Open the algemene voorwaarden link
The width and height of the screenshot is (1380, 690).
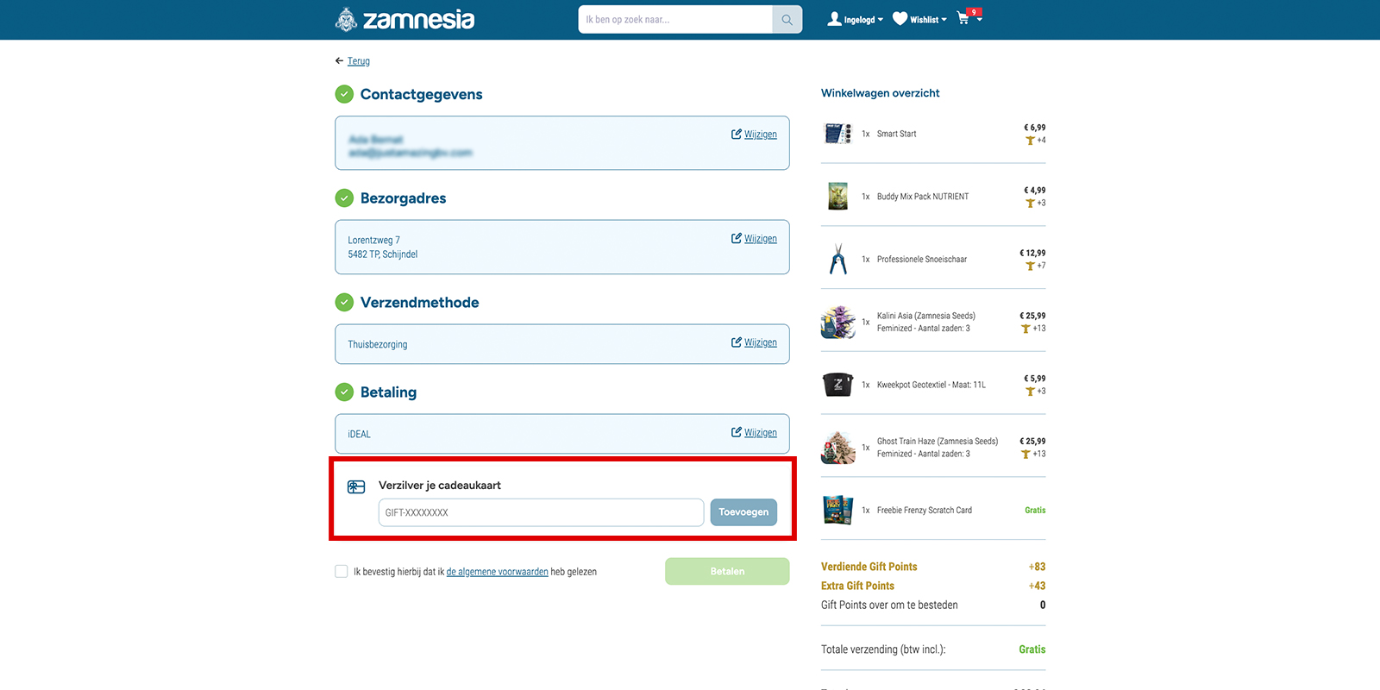[497, 572]
